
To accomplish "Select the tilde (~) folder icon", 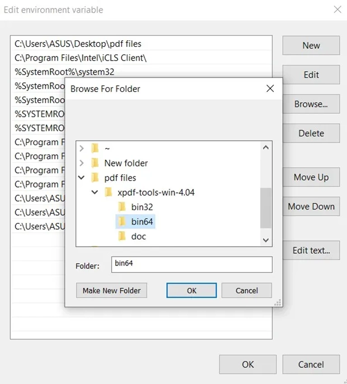I will coord(95,148).
